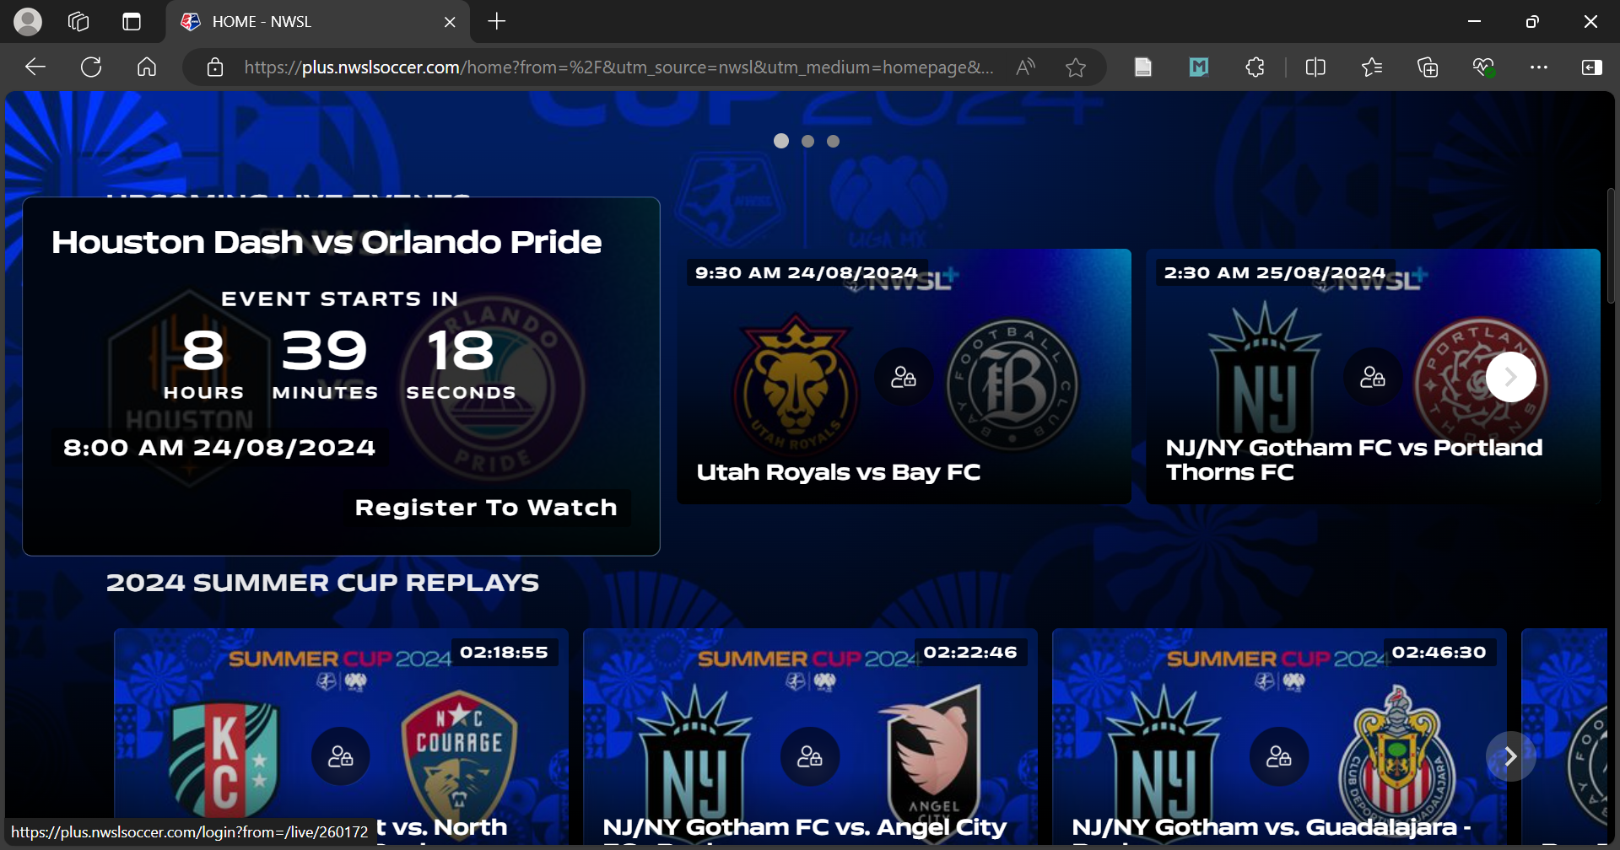
Task: Open Collections panel
Action: point(1428,67)
